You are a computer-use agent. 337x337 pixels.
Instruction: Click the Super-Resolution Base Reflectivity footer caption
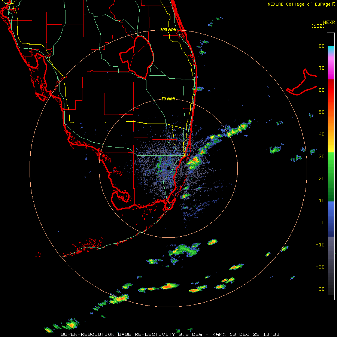click(170, 334)
